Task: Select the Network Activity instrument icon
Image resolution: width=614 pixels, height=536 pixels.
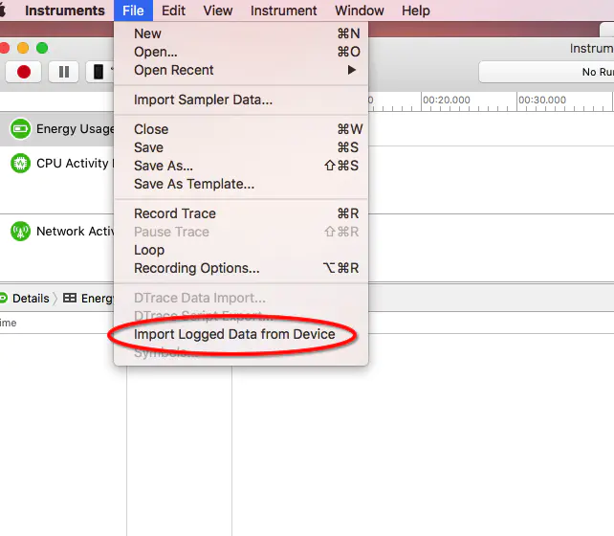Action: tap(20, 232)
